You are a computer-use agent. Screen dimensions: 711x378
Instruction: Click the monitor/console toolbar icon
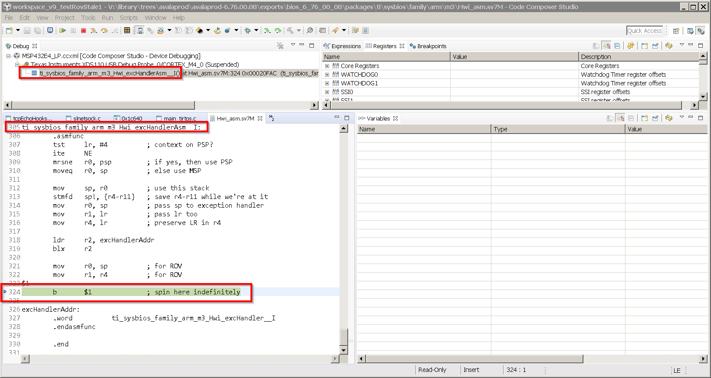[50, 30]
